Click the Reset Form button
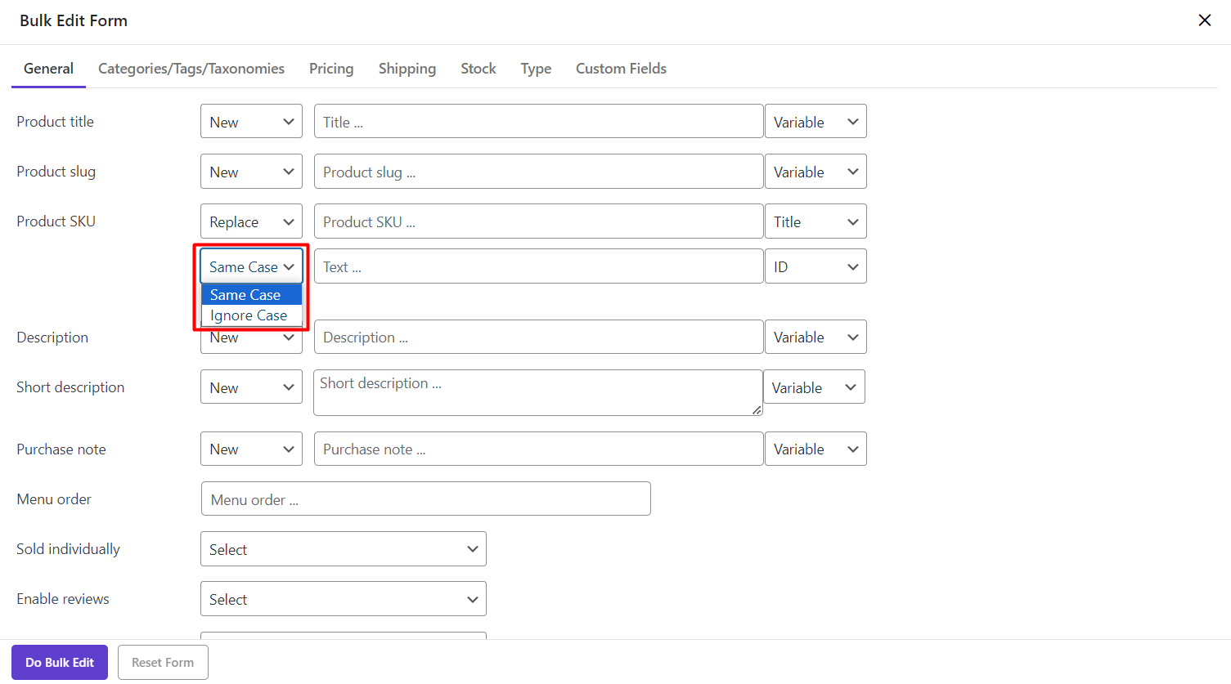The height and width of the screenshot is (684, 1231). [163, 662]
